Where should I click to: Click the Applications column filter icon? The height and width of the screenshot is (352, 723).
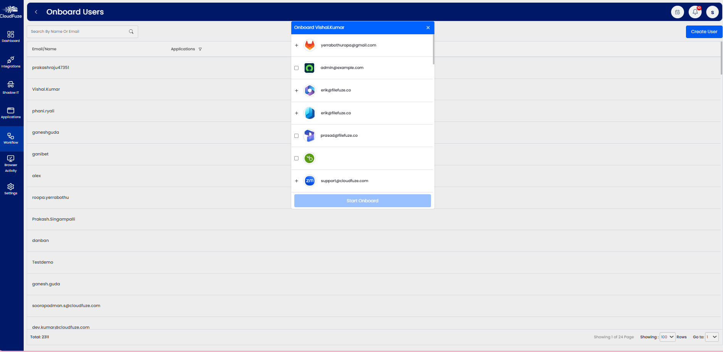[200, 49]
